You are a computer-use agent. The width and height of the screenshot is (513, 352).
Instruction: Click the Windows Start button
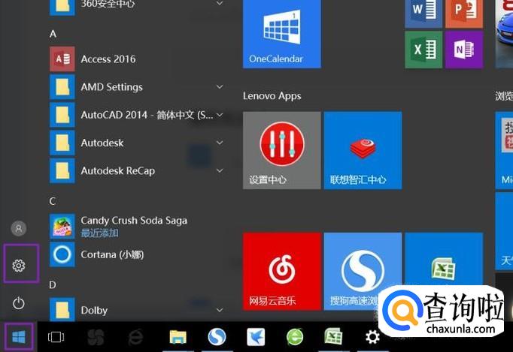(19, 337)
